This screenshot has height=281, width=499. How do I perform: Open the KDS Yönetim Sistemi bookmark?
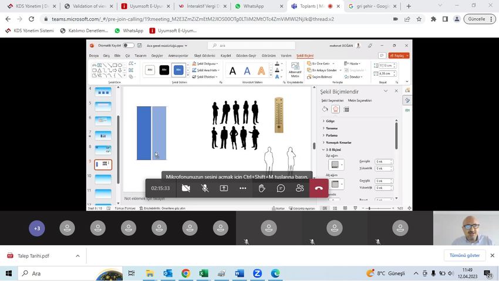click(x=30, y=31)
